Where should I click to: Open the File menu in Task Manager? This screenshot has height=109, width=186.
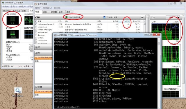[x=6, y=6]
